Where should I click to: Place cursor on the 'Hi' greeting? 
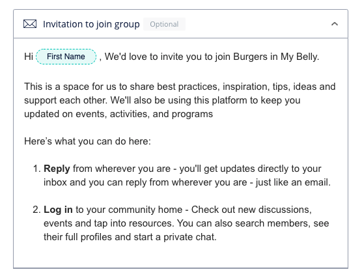pos(29,57)
